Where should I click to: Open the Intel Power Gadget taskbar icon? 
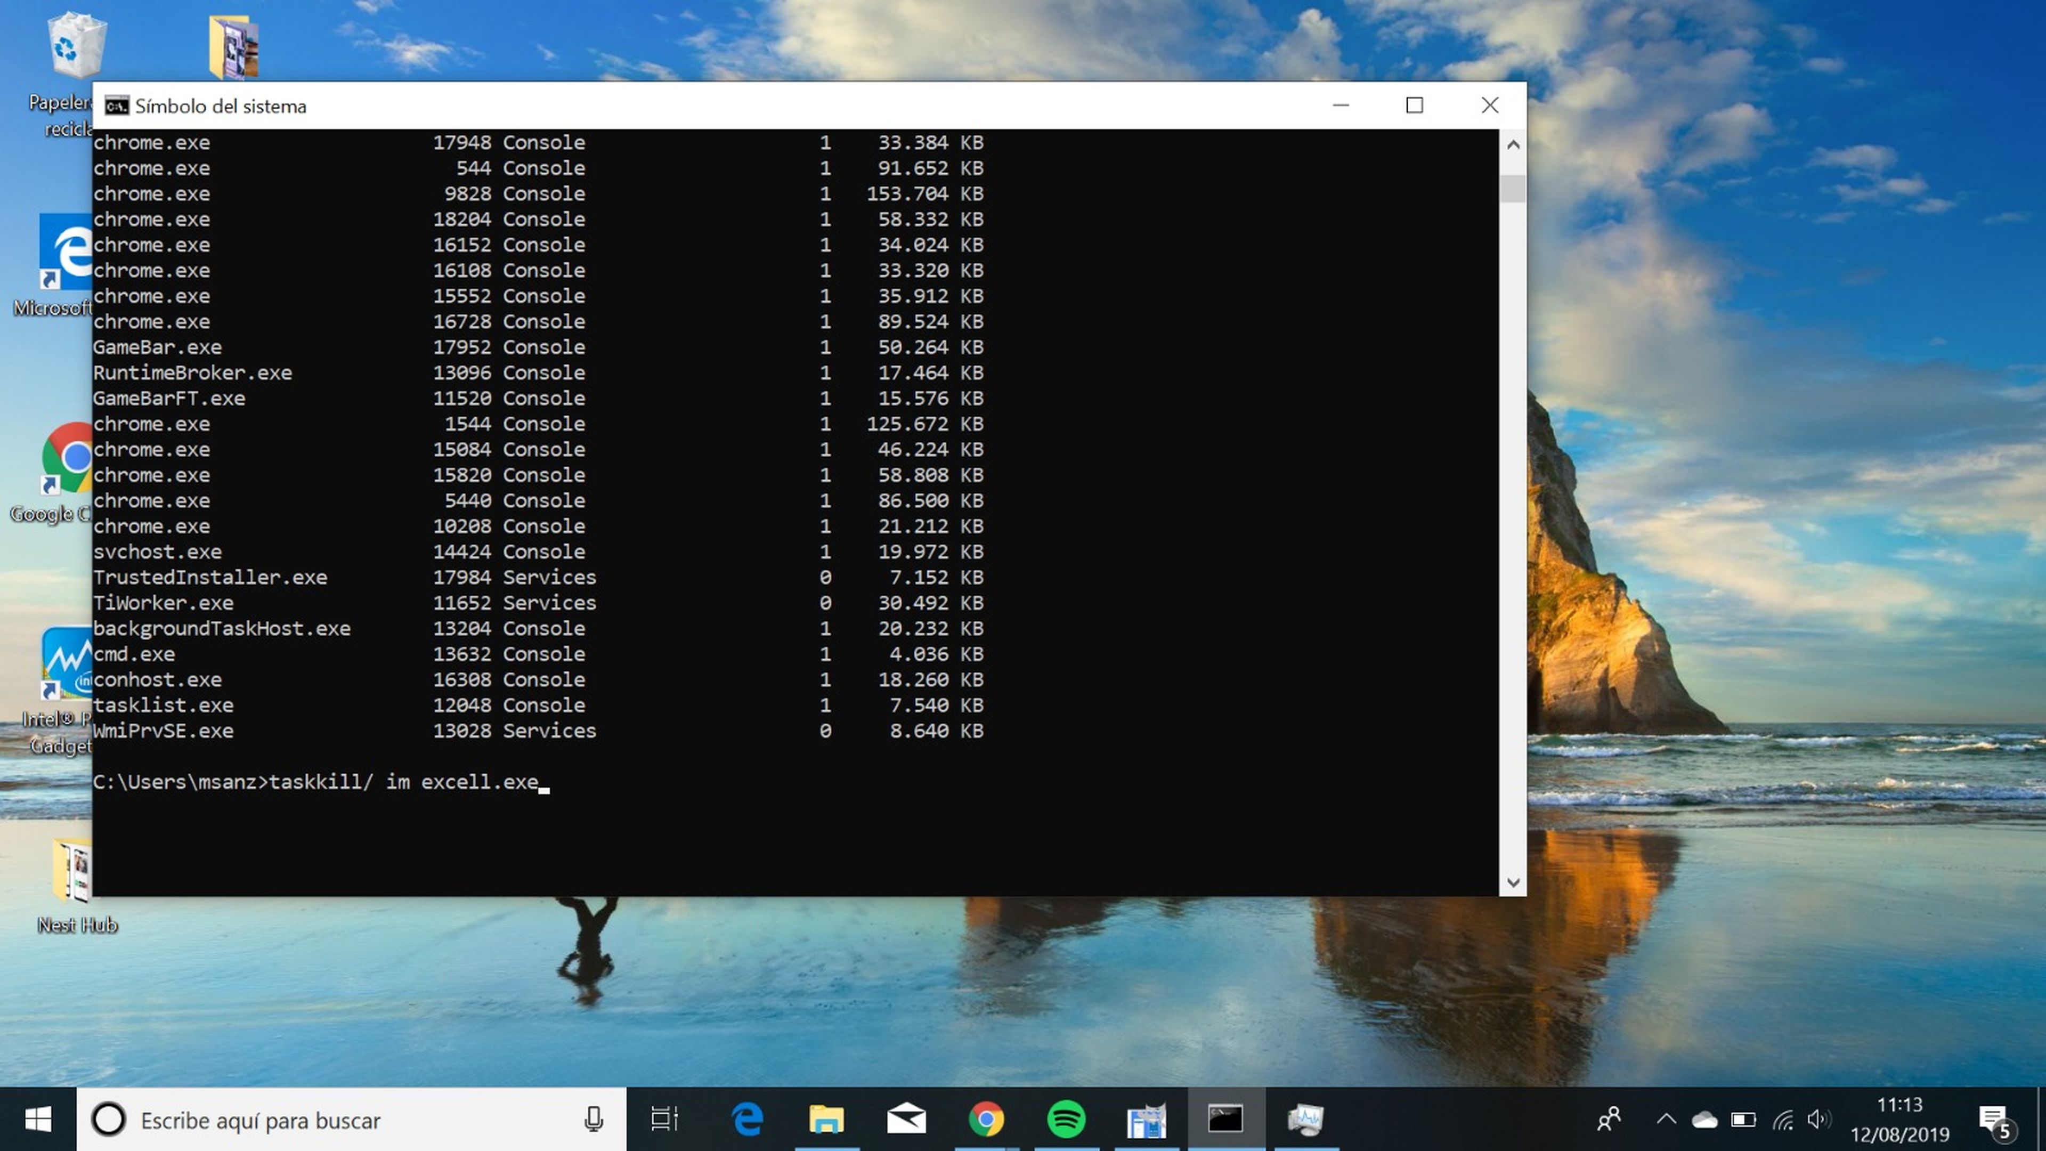coord(1306,1119)
